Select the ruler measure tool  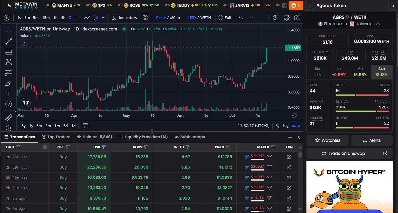[x=9, y=117]
